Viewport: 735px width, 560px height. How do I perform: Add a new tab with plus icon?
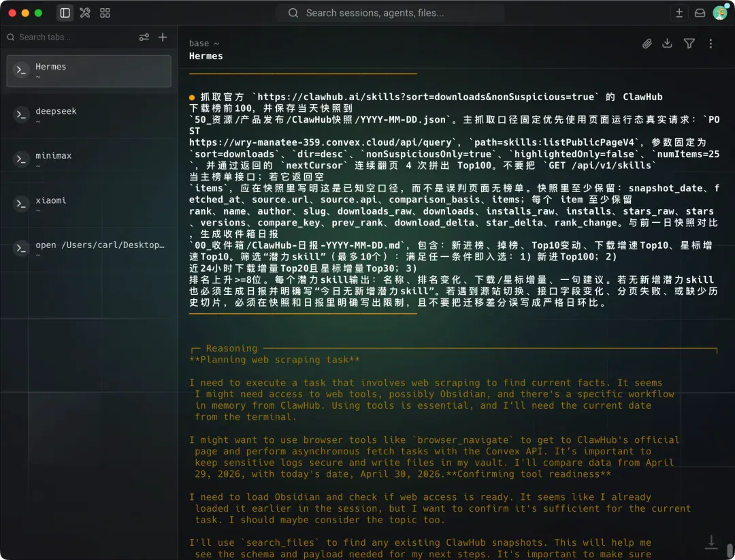pyautogui.click(x=163, y=37)
